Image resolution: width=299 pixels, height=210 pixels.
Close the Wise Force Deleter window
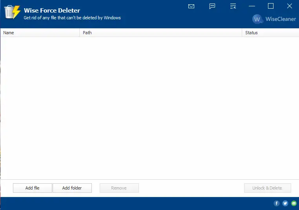[290, 6]
